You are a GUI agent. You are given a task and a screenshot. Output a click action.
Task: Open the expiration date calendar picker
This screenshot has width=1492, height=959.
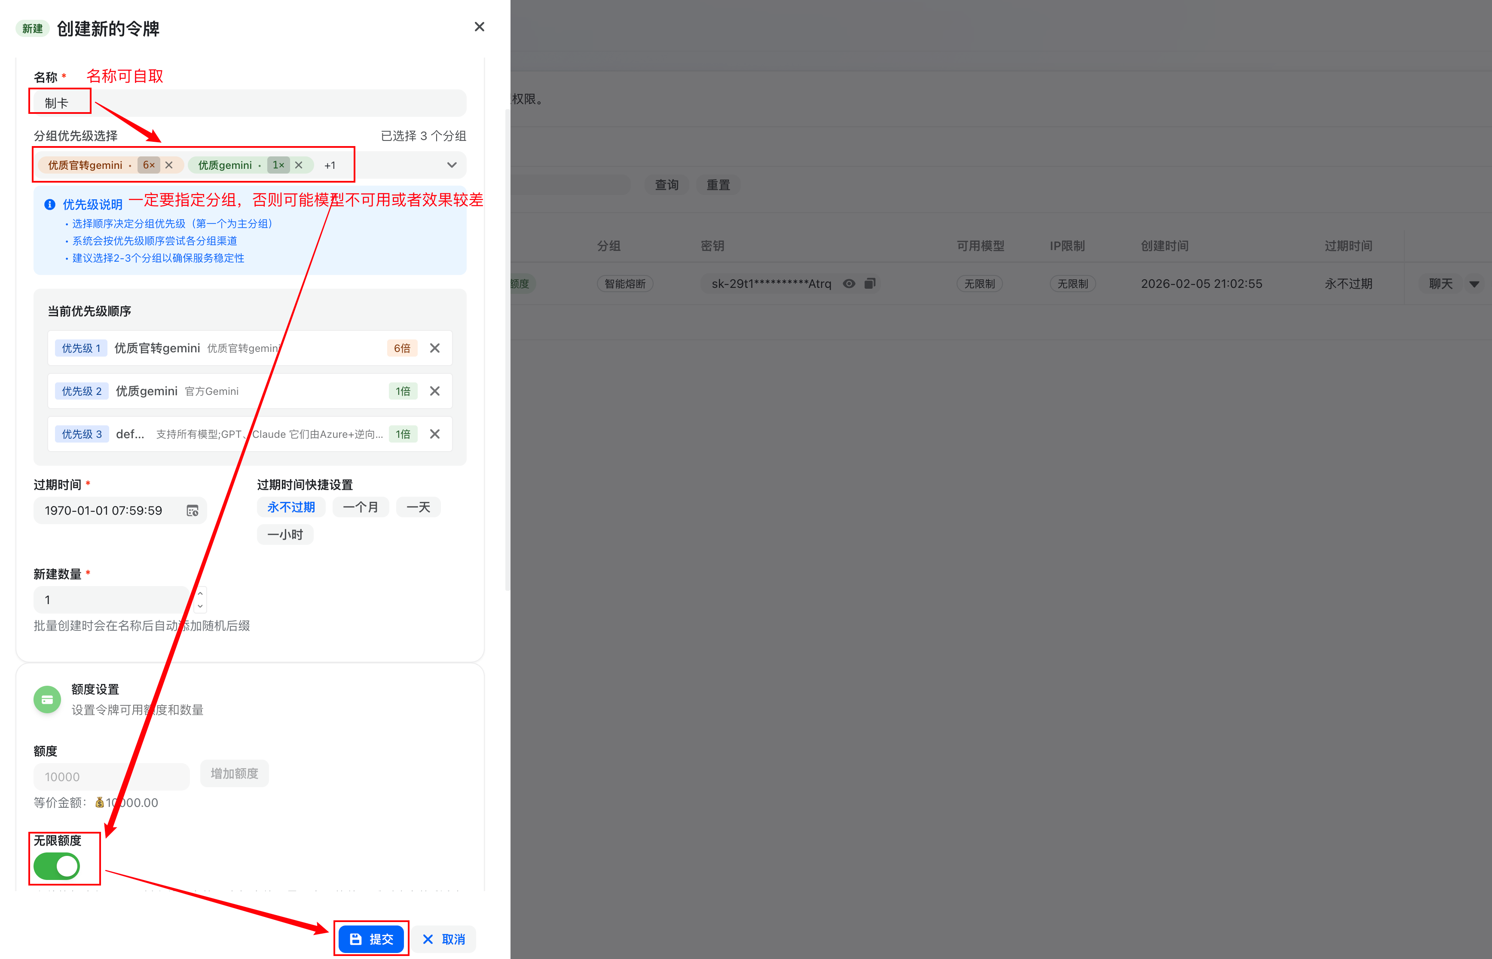(193, 510)
